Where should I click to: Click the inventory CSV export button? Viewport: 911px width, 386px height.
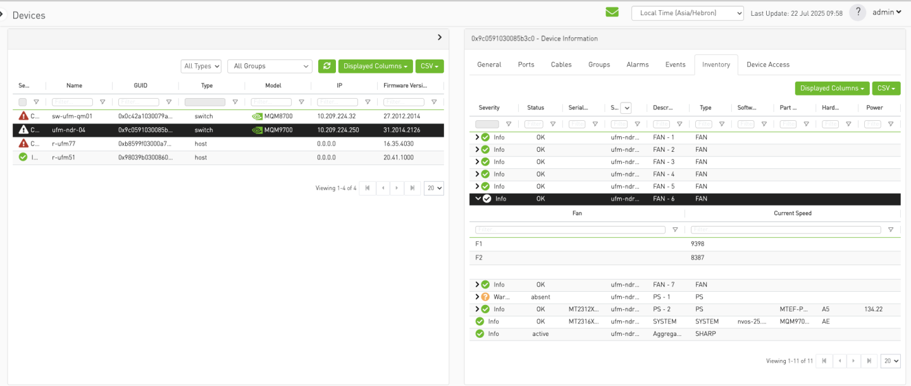click(x=886, y=89)
